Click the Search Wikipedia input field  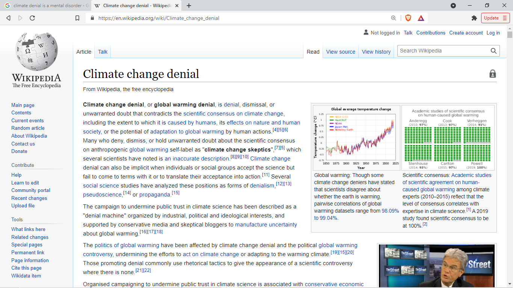[x=443, y=51]
